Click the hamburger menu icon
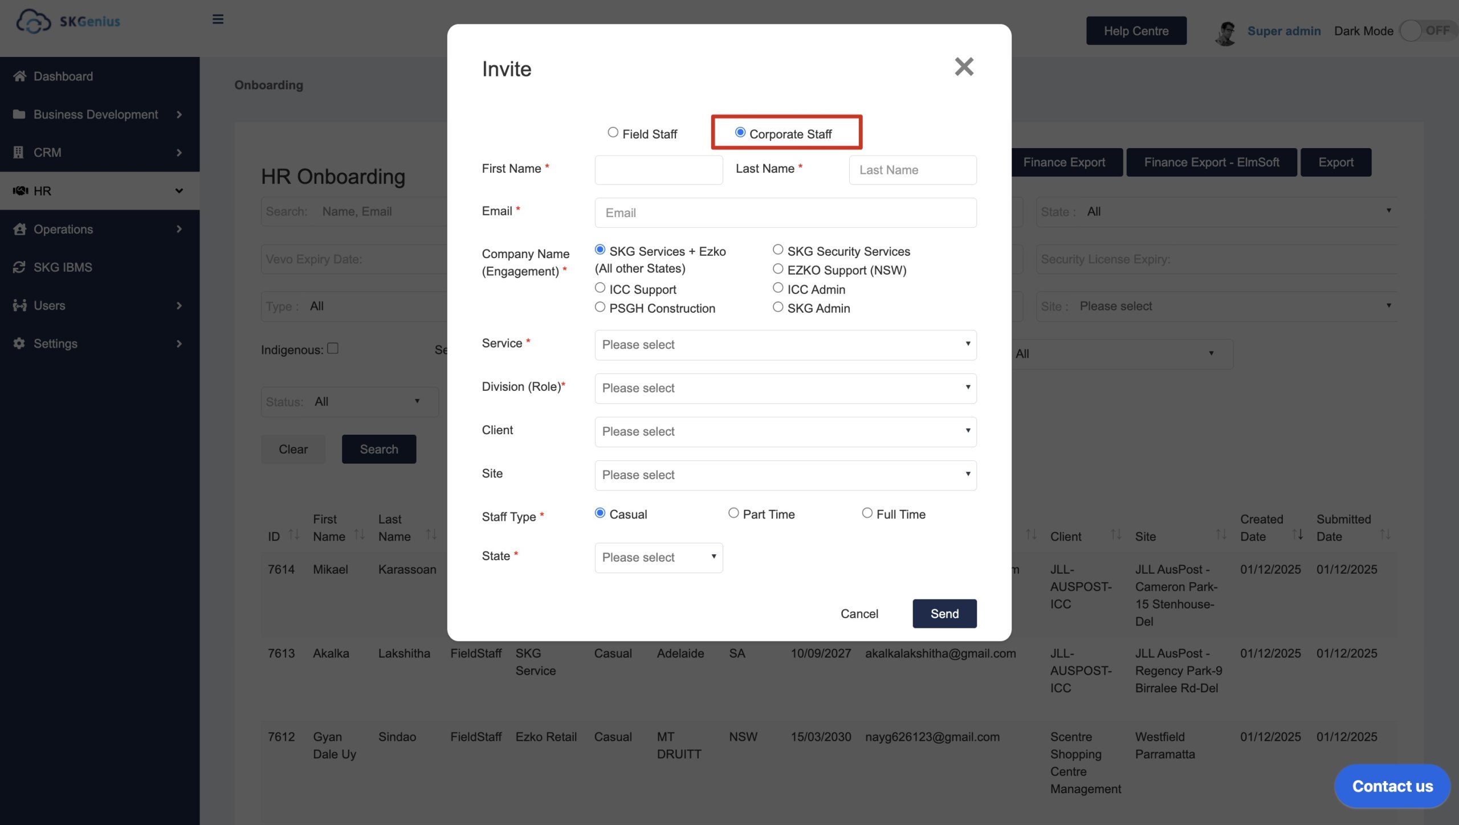 218,19
